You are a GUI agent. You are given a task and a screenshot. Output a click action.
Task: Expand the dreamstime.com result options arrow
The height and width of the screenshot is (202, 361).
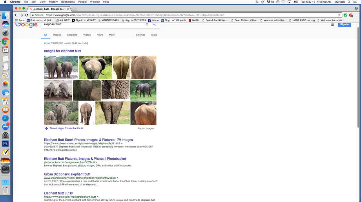coord(122,143)
